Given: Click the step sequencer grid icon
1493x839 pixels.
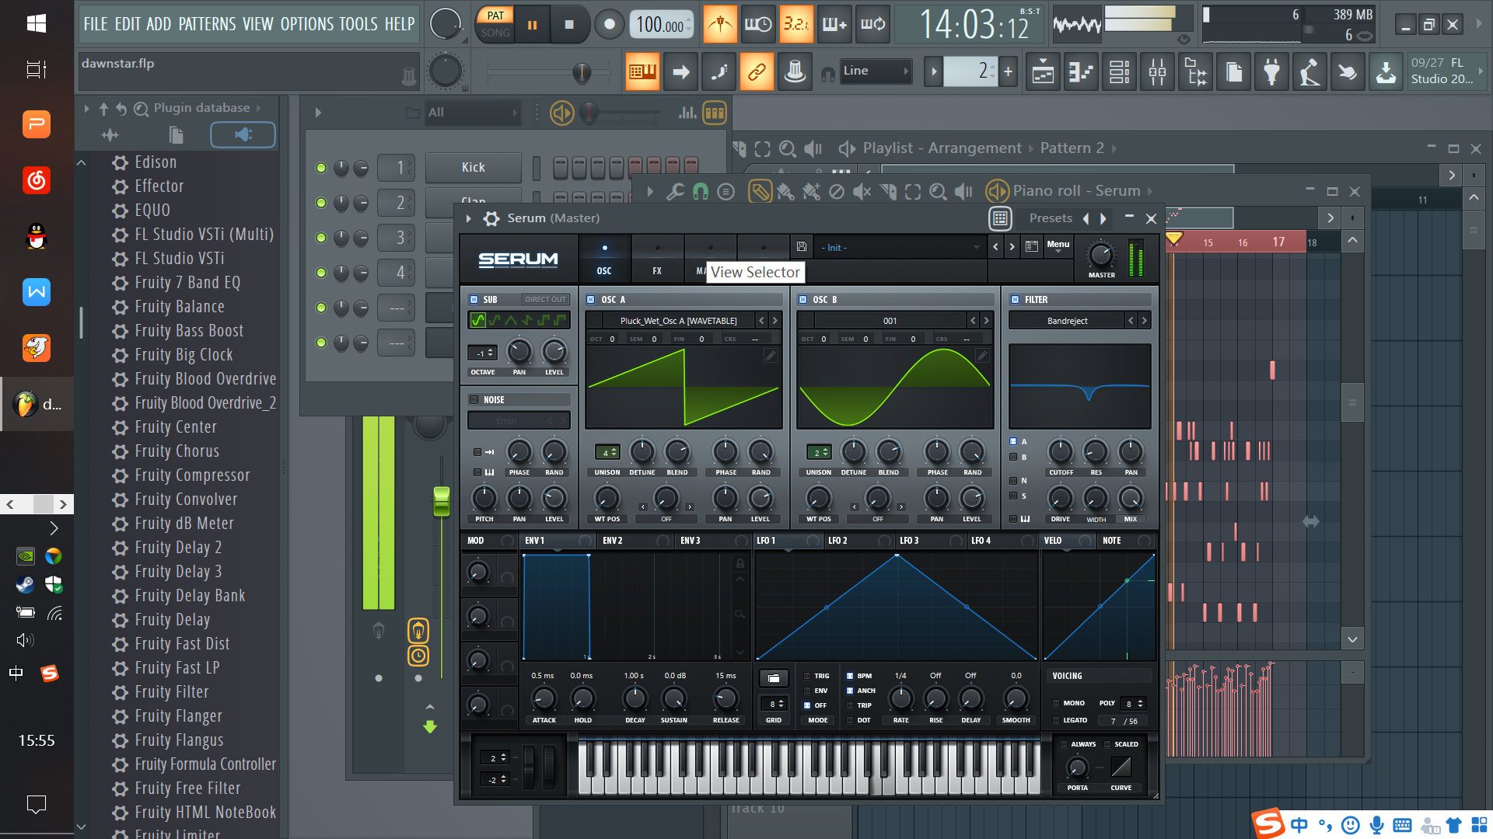Looking at the screenshot, I should (714, 113).
